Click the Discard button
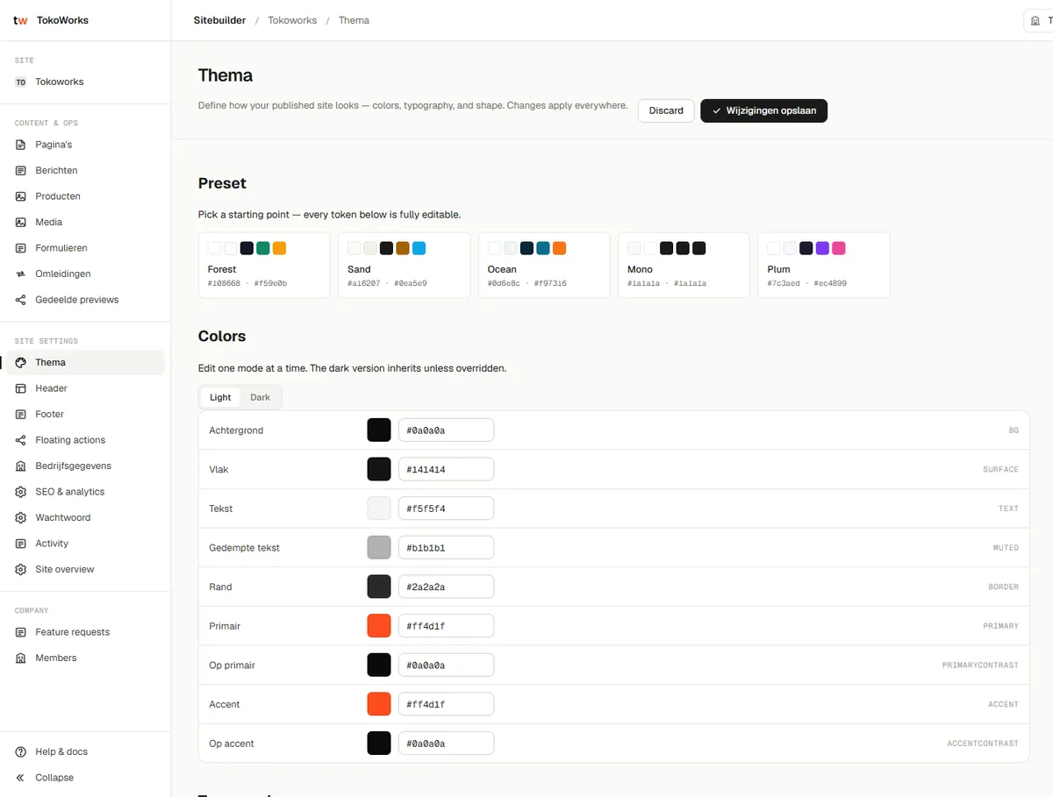The height and width of the screenshot is (797, 1053). click(666, 110)
